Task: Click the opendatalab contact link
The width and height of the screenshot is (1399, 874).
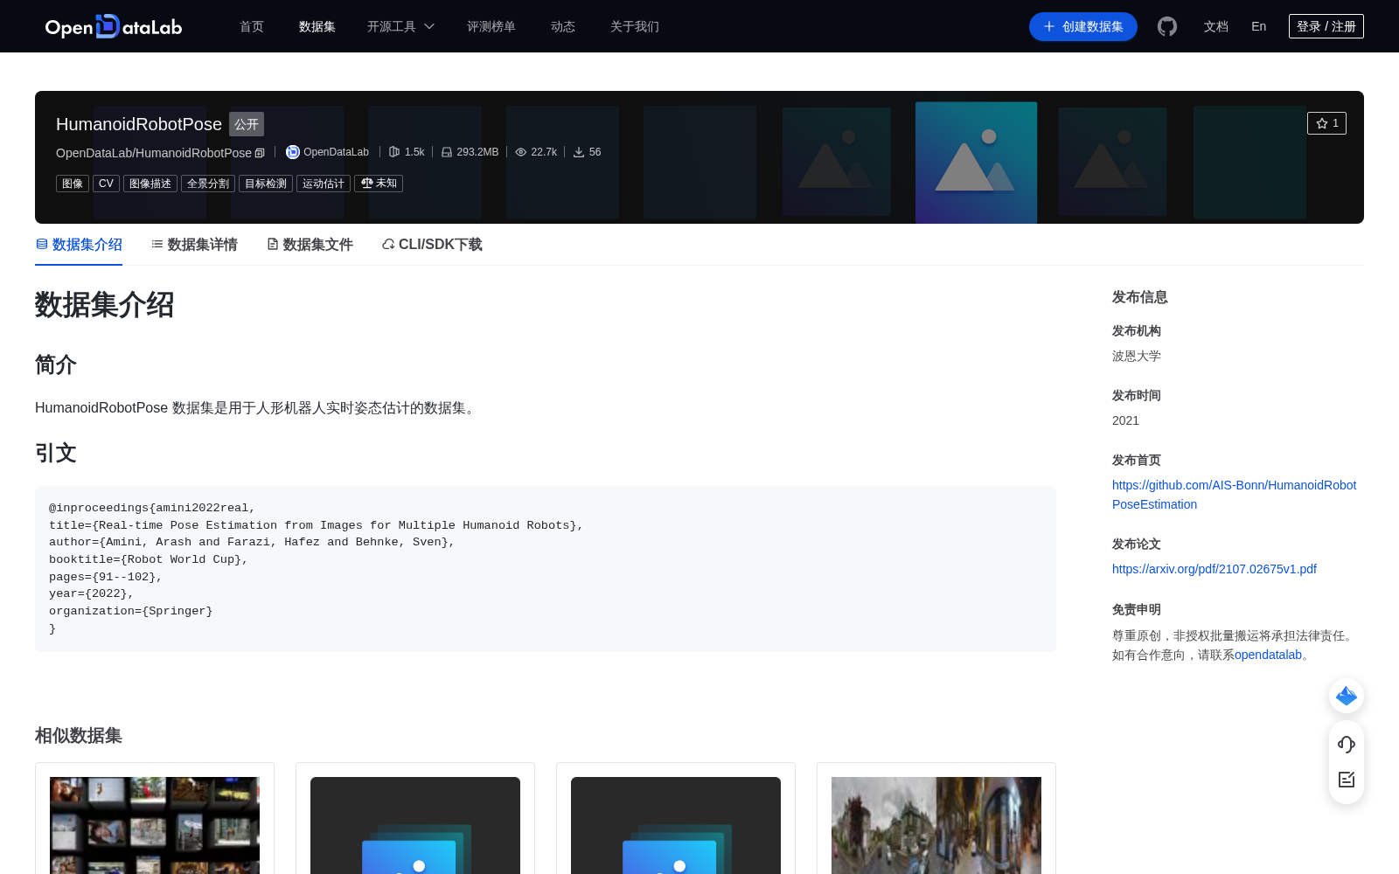Action: pos(1268,655)
